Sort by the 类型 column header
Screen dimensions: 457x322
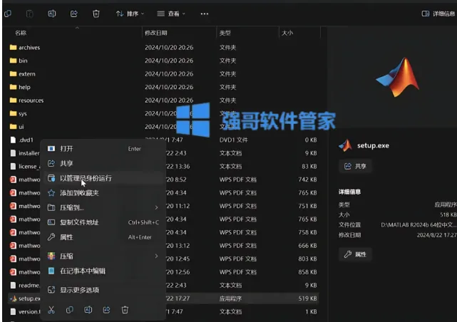pos(225,33)
